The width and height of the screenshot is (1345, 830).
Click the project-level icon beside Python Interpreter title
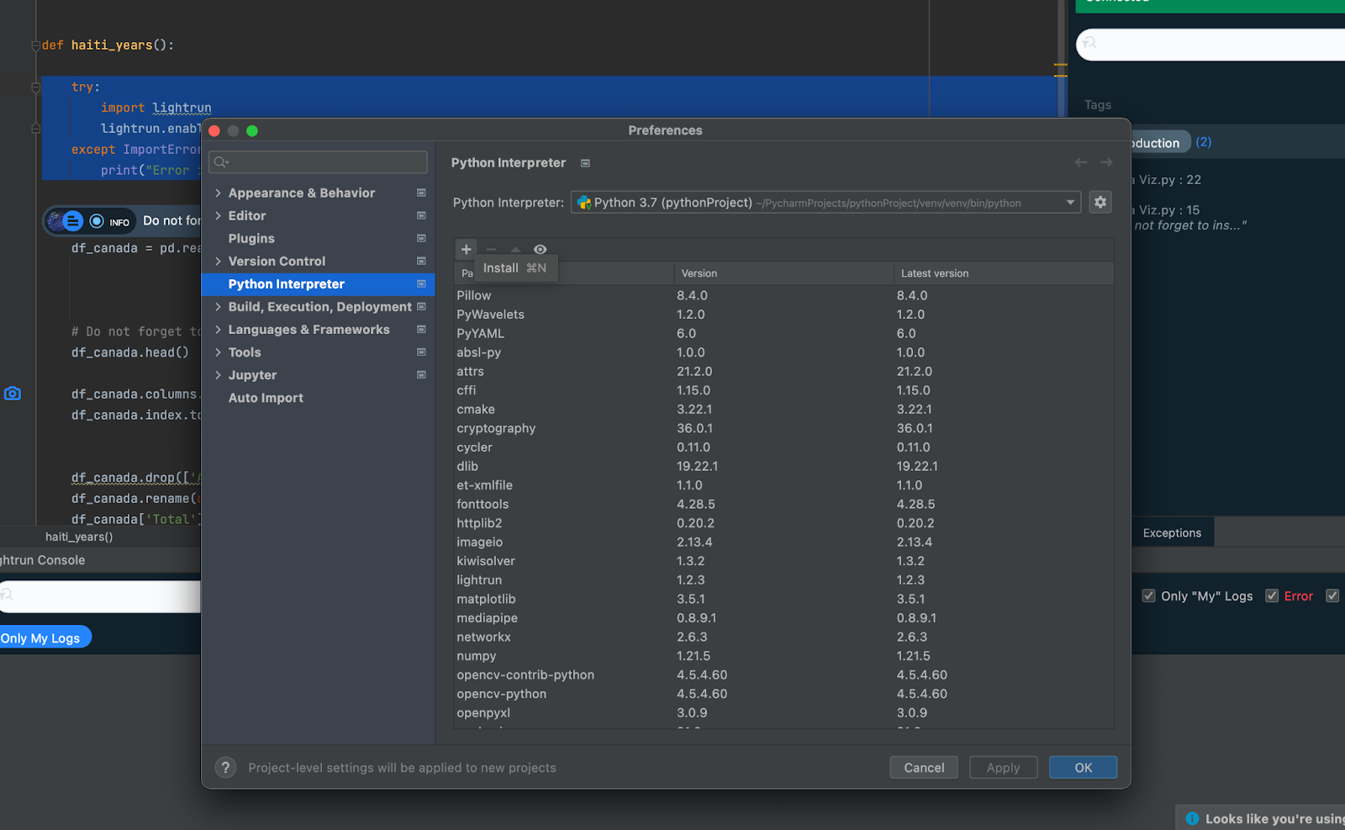[585, 163]
